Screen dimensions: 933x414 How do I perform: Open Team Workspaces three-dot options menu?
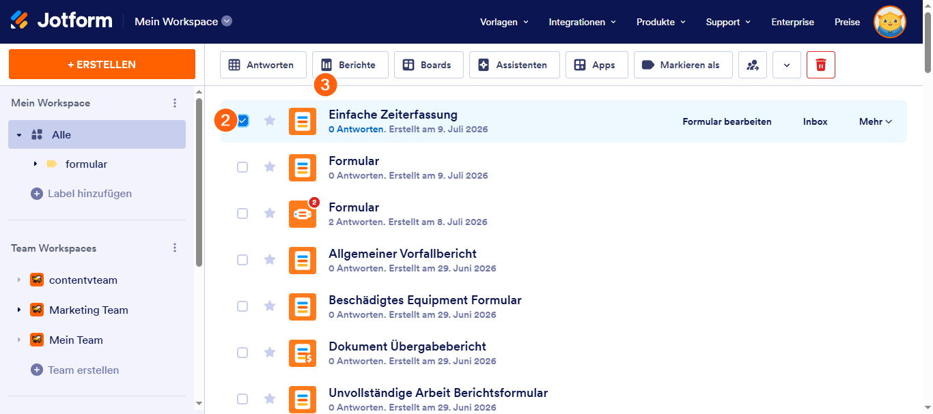175,248
